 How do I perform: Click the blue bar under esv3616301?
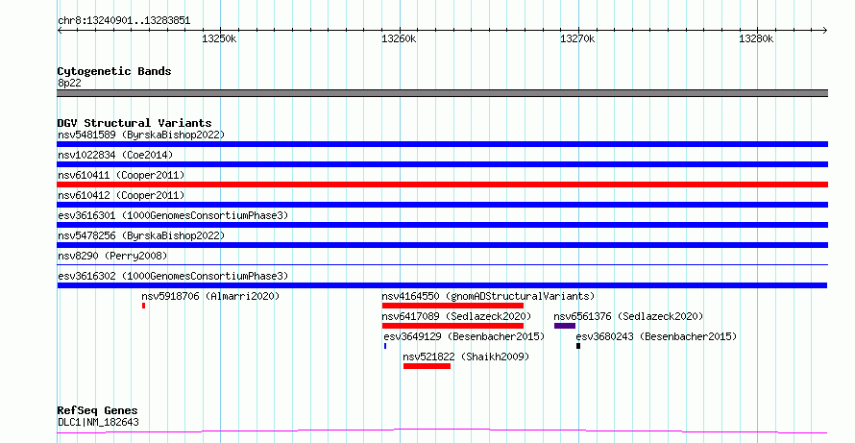[x=442, y=225]
